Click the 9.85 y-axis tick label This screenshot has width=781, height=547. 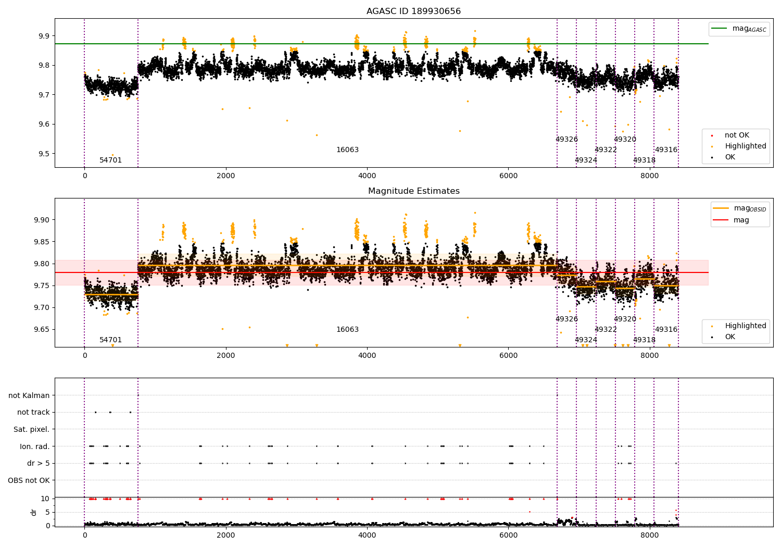(42, 242)
